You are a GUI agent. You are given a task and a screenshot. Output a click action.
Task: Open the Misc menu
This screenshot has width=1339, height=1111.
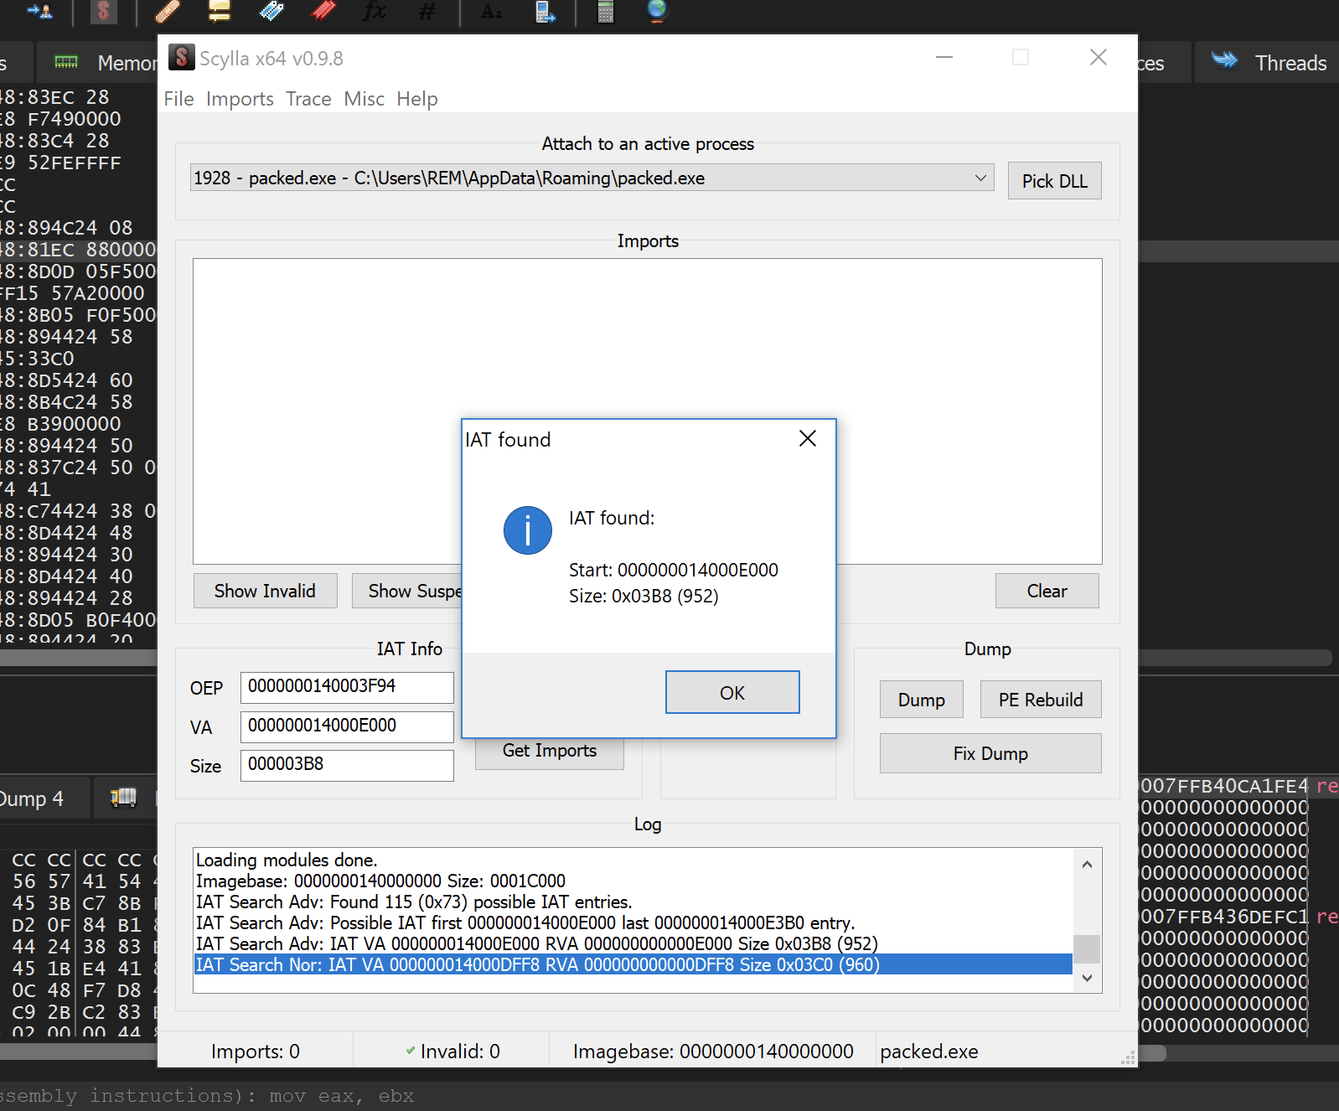tap(364, 99)
